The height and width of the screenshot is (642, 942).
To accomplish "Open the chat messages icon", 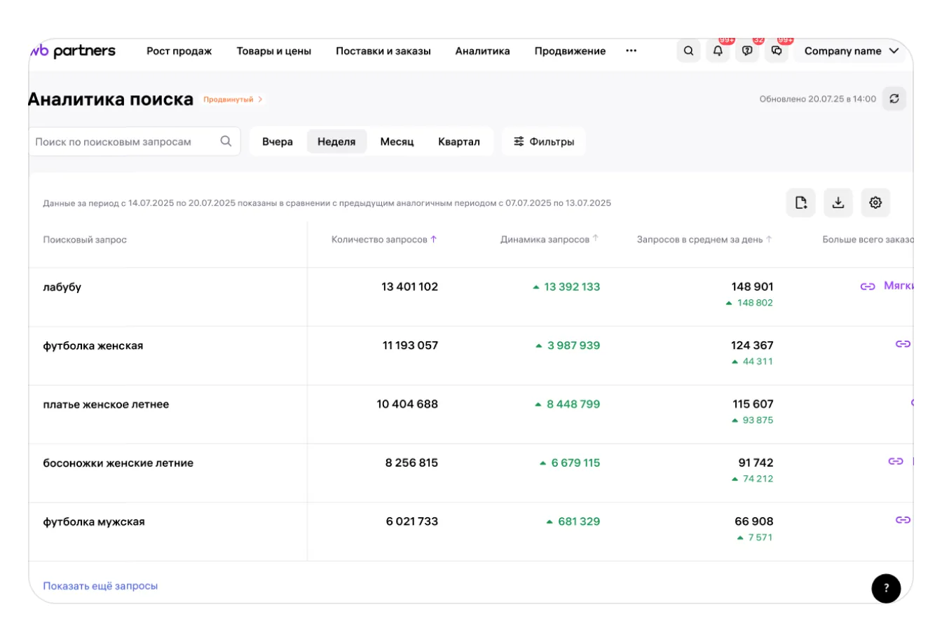I will click(x=777, y=51).
